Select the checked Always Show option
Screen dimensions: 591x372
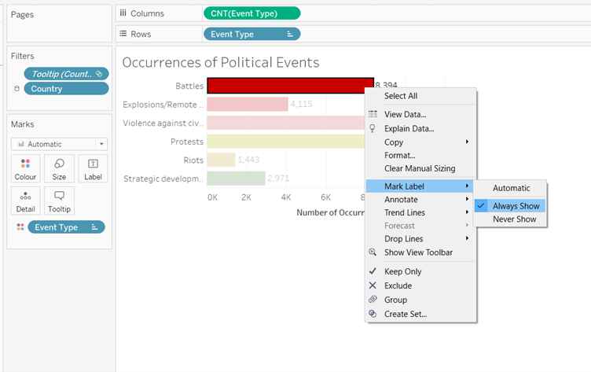pos(510,205)
